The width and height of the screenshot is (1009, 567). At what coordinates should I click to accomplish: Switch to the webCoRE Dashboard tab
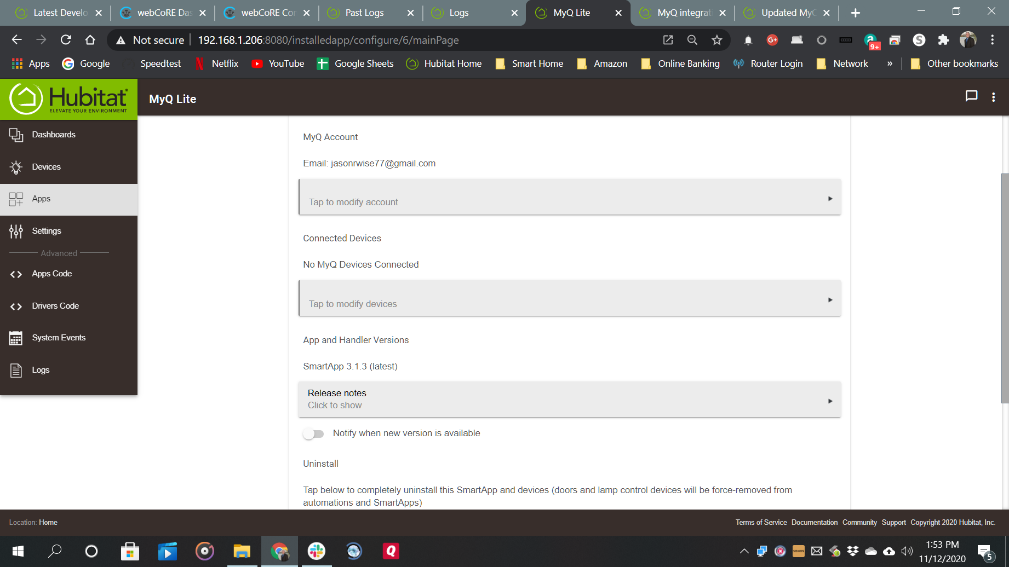coord(164,13)
